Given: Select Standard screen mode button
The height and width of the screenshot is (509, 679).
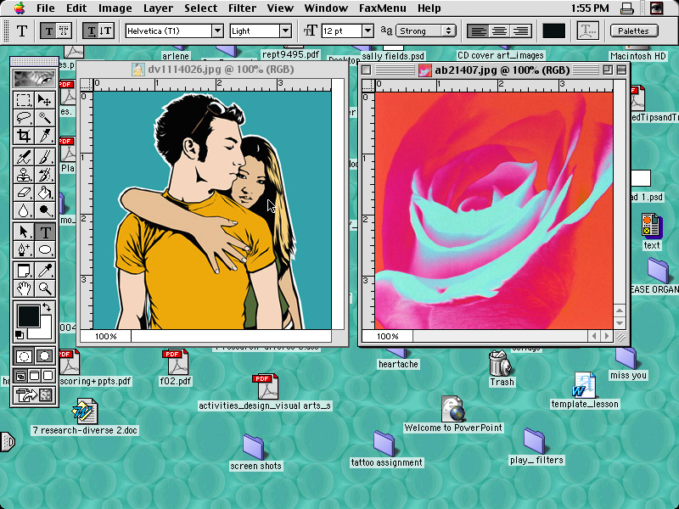Looking at the screenshot, I should [20, 375].
